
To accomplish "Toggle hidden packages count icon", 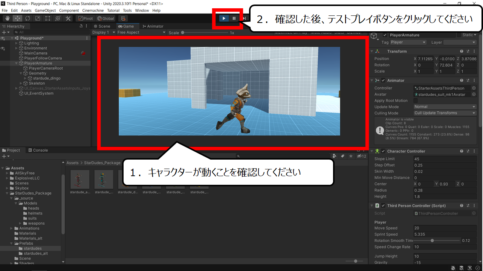I will click(x=361, y=156).
